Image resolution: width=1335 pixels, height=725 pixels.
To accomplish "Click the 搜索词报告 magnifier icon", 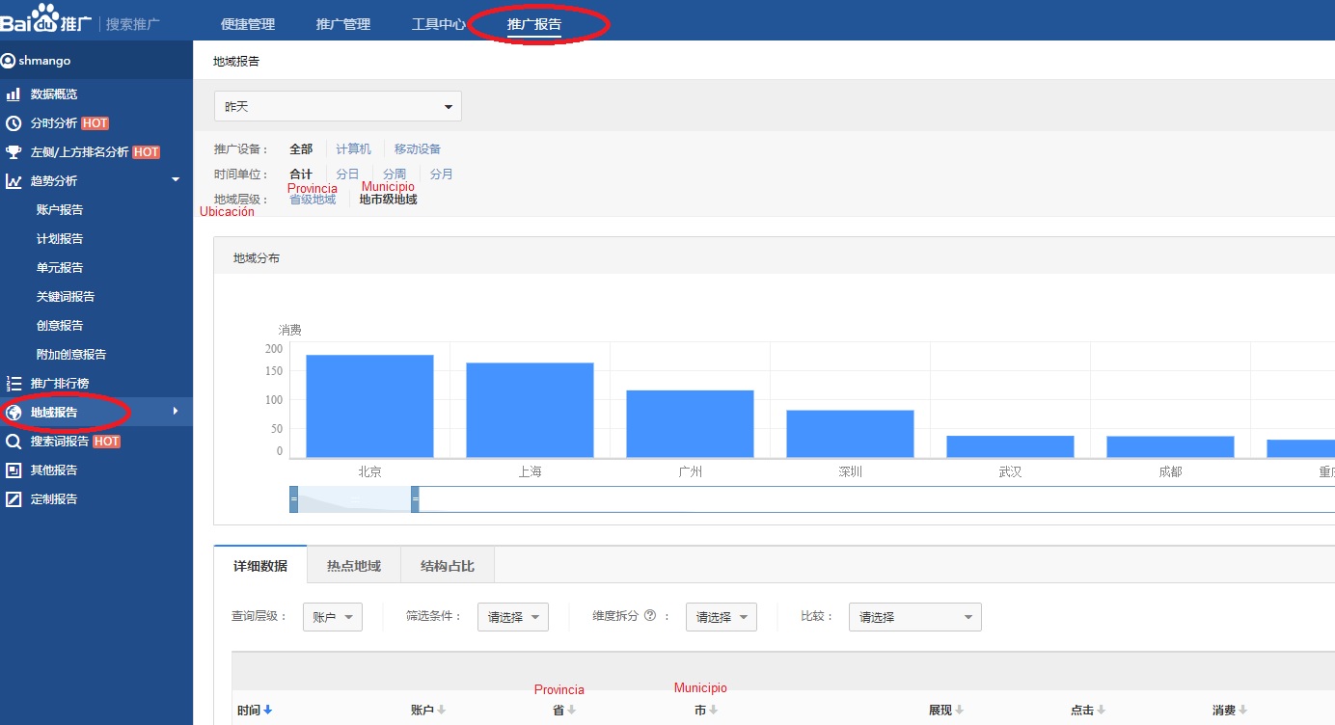I will pos(14,442).
